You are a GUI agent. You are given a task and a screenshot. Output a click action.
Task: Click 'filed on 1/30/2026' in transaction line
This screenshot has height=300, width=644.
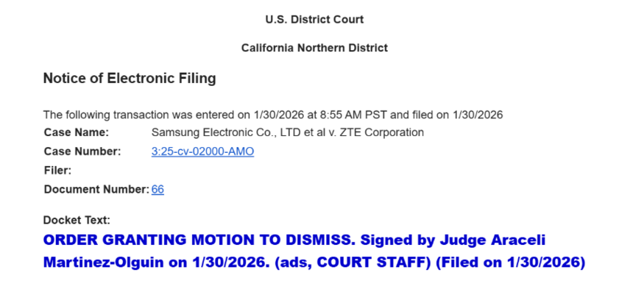[x=458, y=115]
